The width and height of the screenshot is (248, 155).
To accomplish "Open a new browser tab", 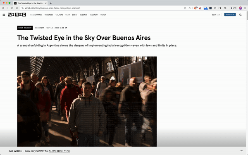I will coord(50,3).
